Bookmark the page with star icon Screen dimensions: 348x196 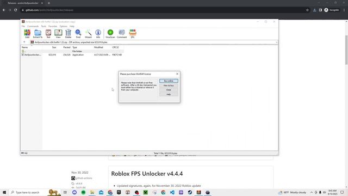click(x=307, y=10)
